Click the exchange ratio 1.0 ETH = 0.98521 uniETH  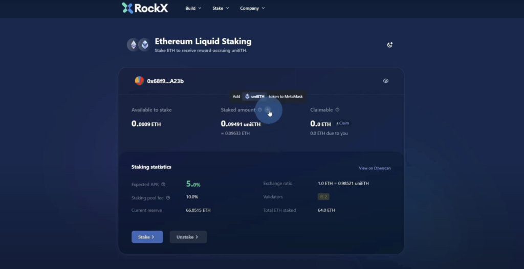point(343,184)
